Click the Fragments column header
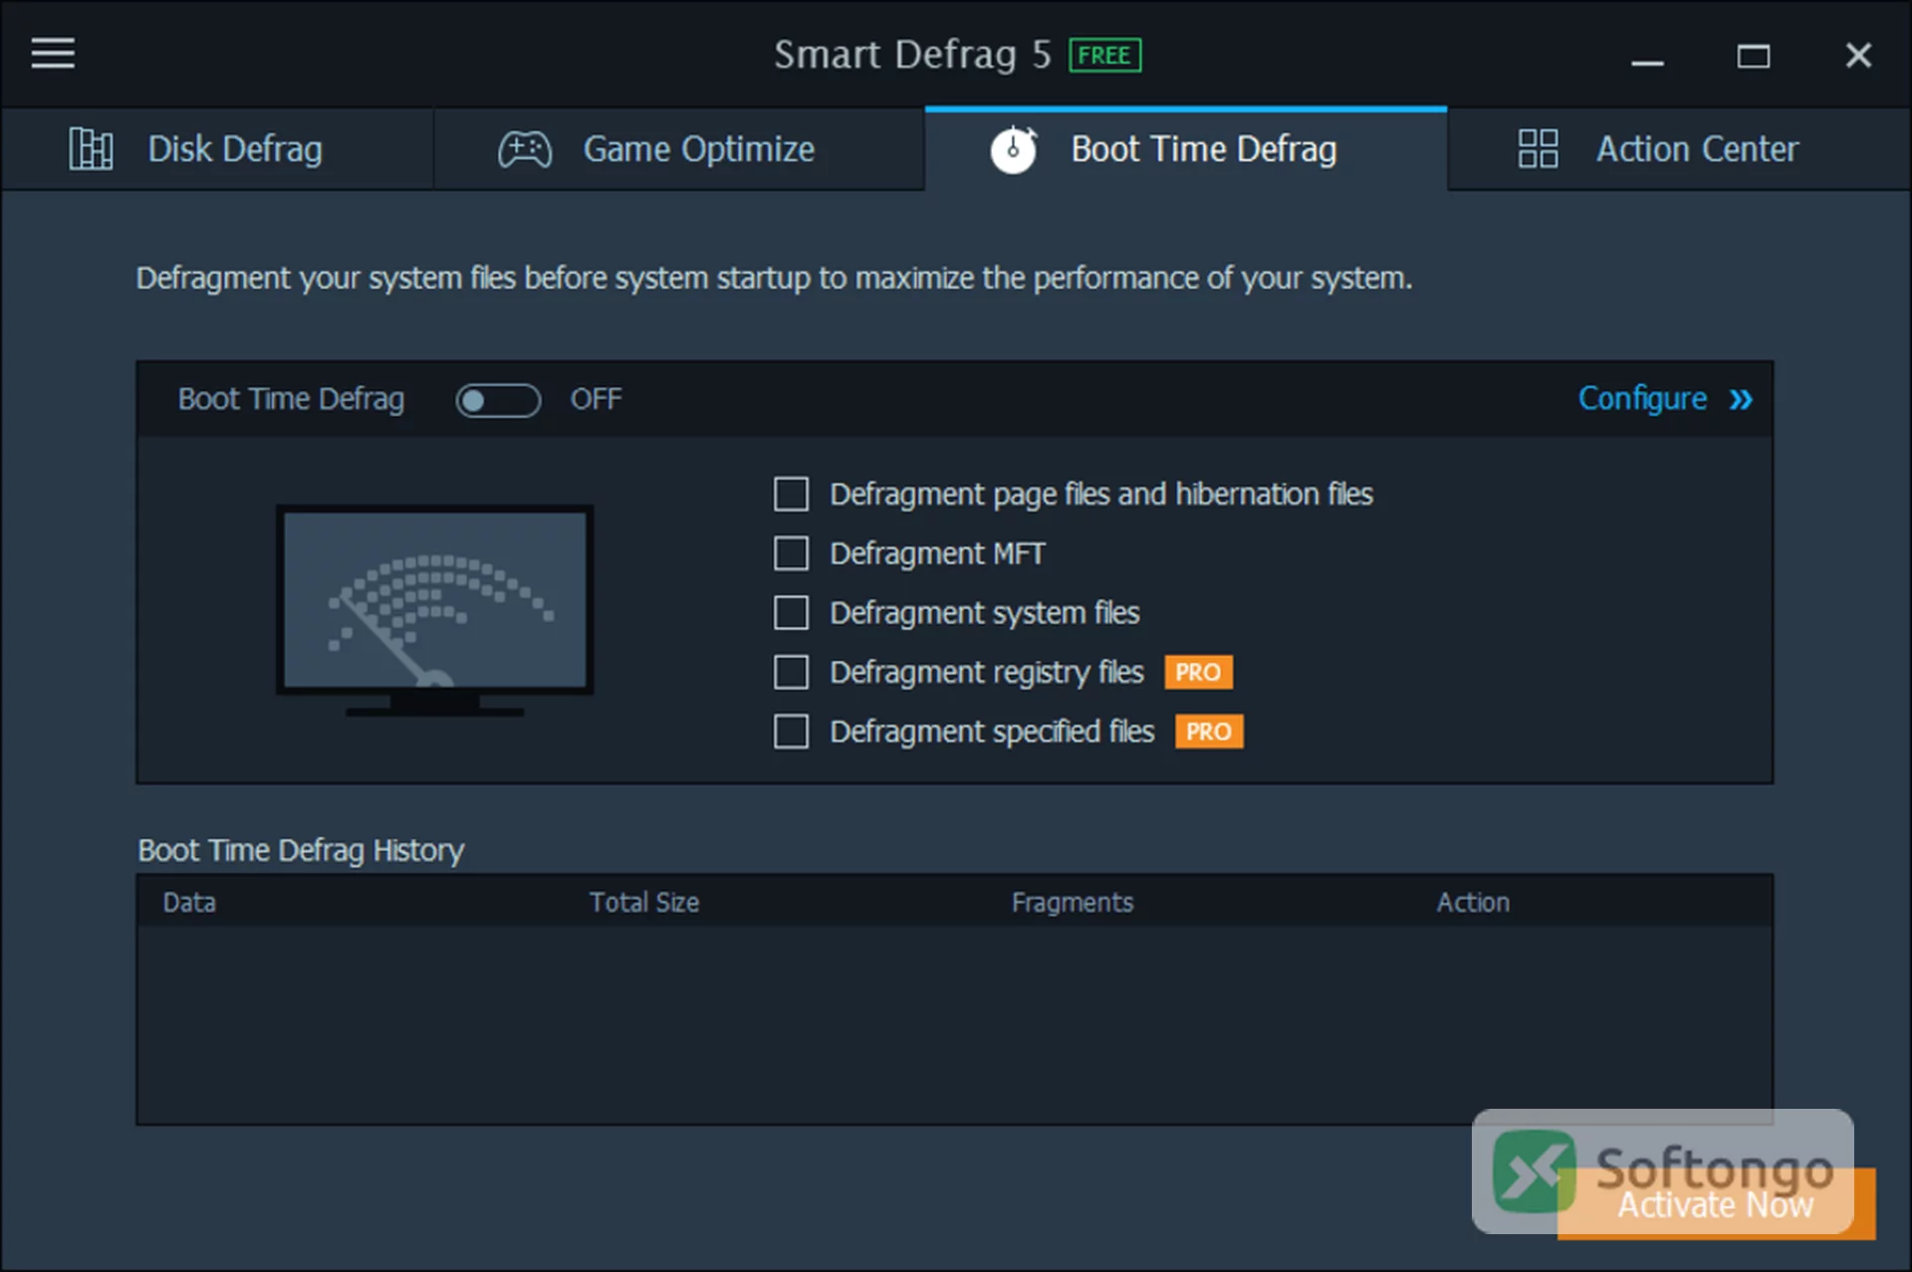This screenshot has height=1272, width=1912. (1073, 903)
